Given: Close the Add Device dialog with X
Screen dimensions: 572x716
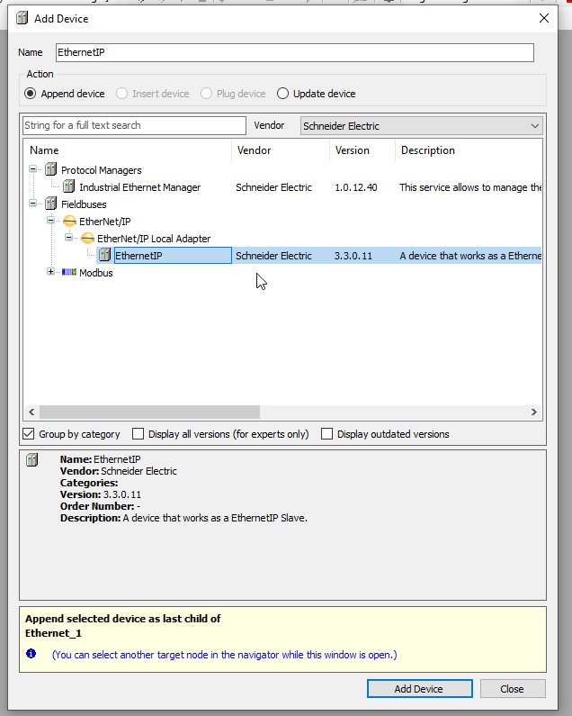Looking at the screenshot, I should 544,18.
